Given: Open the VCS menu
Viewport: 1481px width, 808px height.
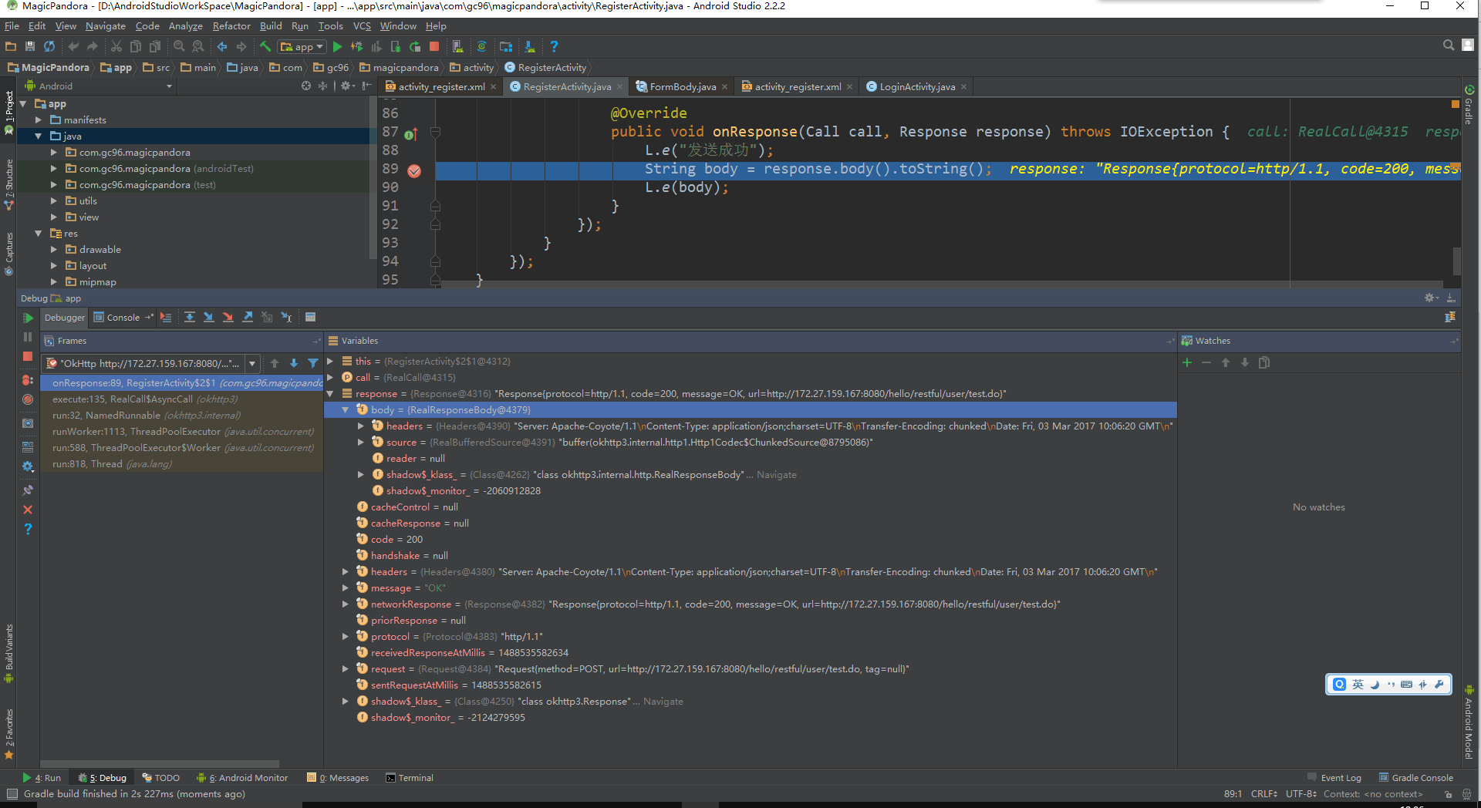Looking at the screenshot, I should point(362,25).
